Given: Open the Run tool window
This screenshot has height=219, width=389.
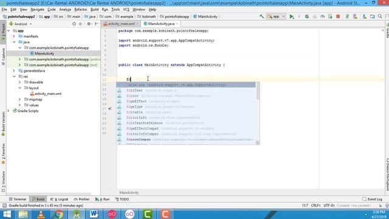Looking at the screenshot, I should click(103, 199).
